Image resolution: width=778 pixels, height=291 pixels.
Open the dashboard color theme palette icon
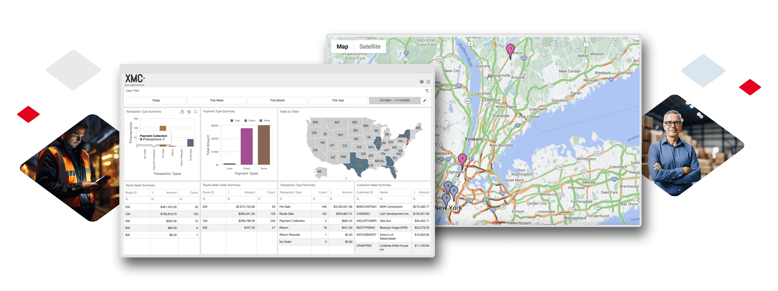click(x=421, y=82)
